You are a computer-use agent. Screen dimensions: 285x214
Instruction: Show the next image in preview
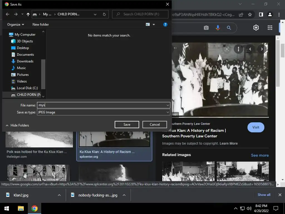(262, 49)
